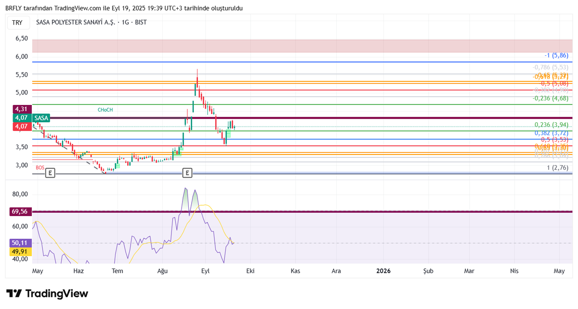This screenshot has height=309, width=578.
Task: Click the earnings E marker below Haz
Action: pos(50,173)
